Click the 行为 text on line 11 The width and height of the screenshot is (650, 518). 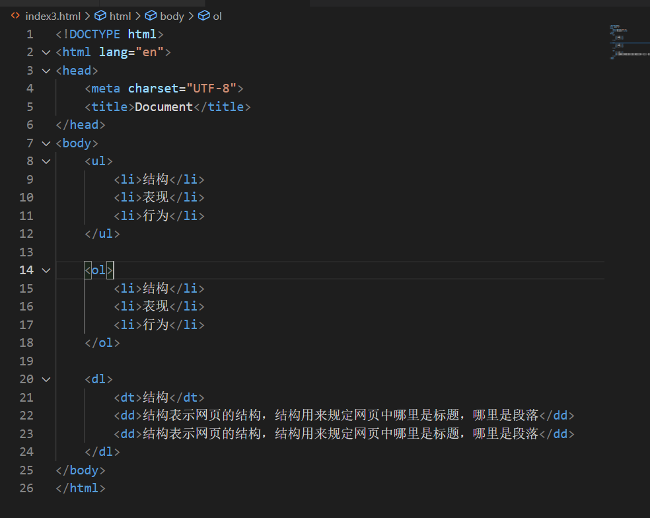point(155,215)
